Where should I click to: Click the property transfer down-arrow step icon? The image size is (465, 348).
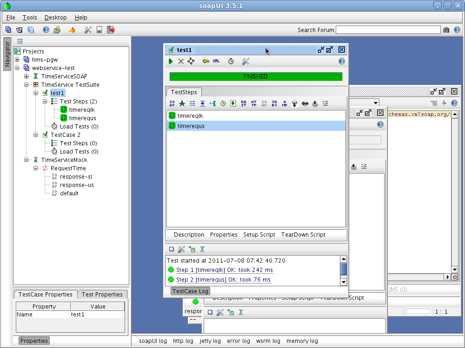[x=203, y=103]
